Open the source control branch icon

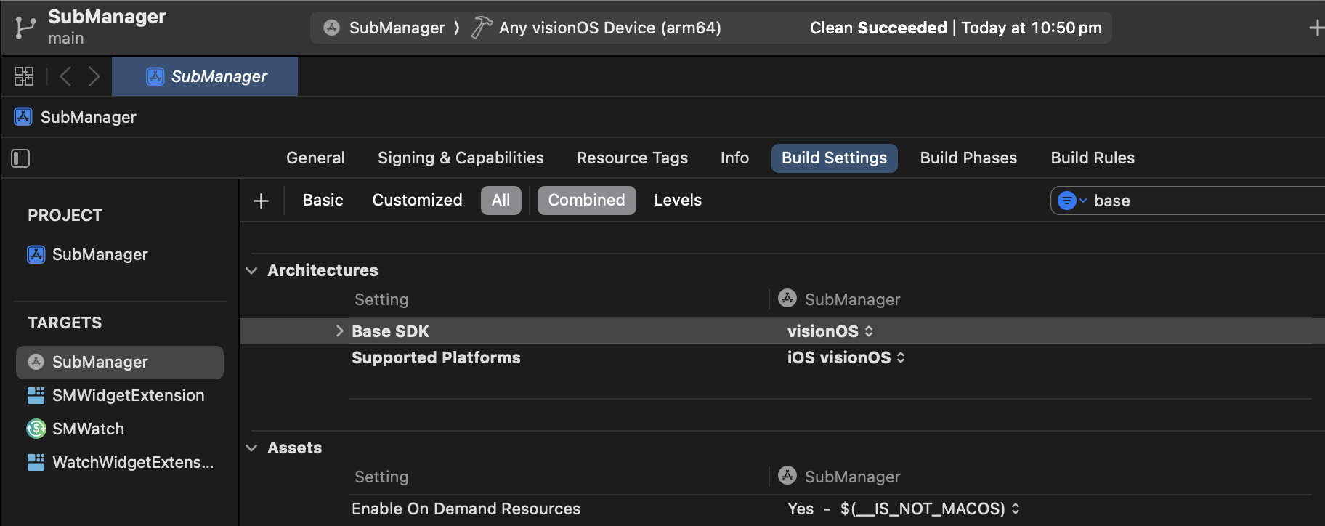tap(25, 28)
